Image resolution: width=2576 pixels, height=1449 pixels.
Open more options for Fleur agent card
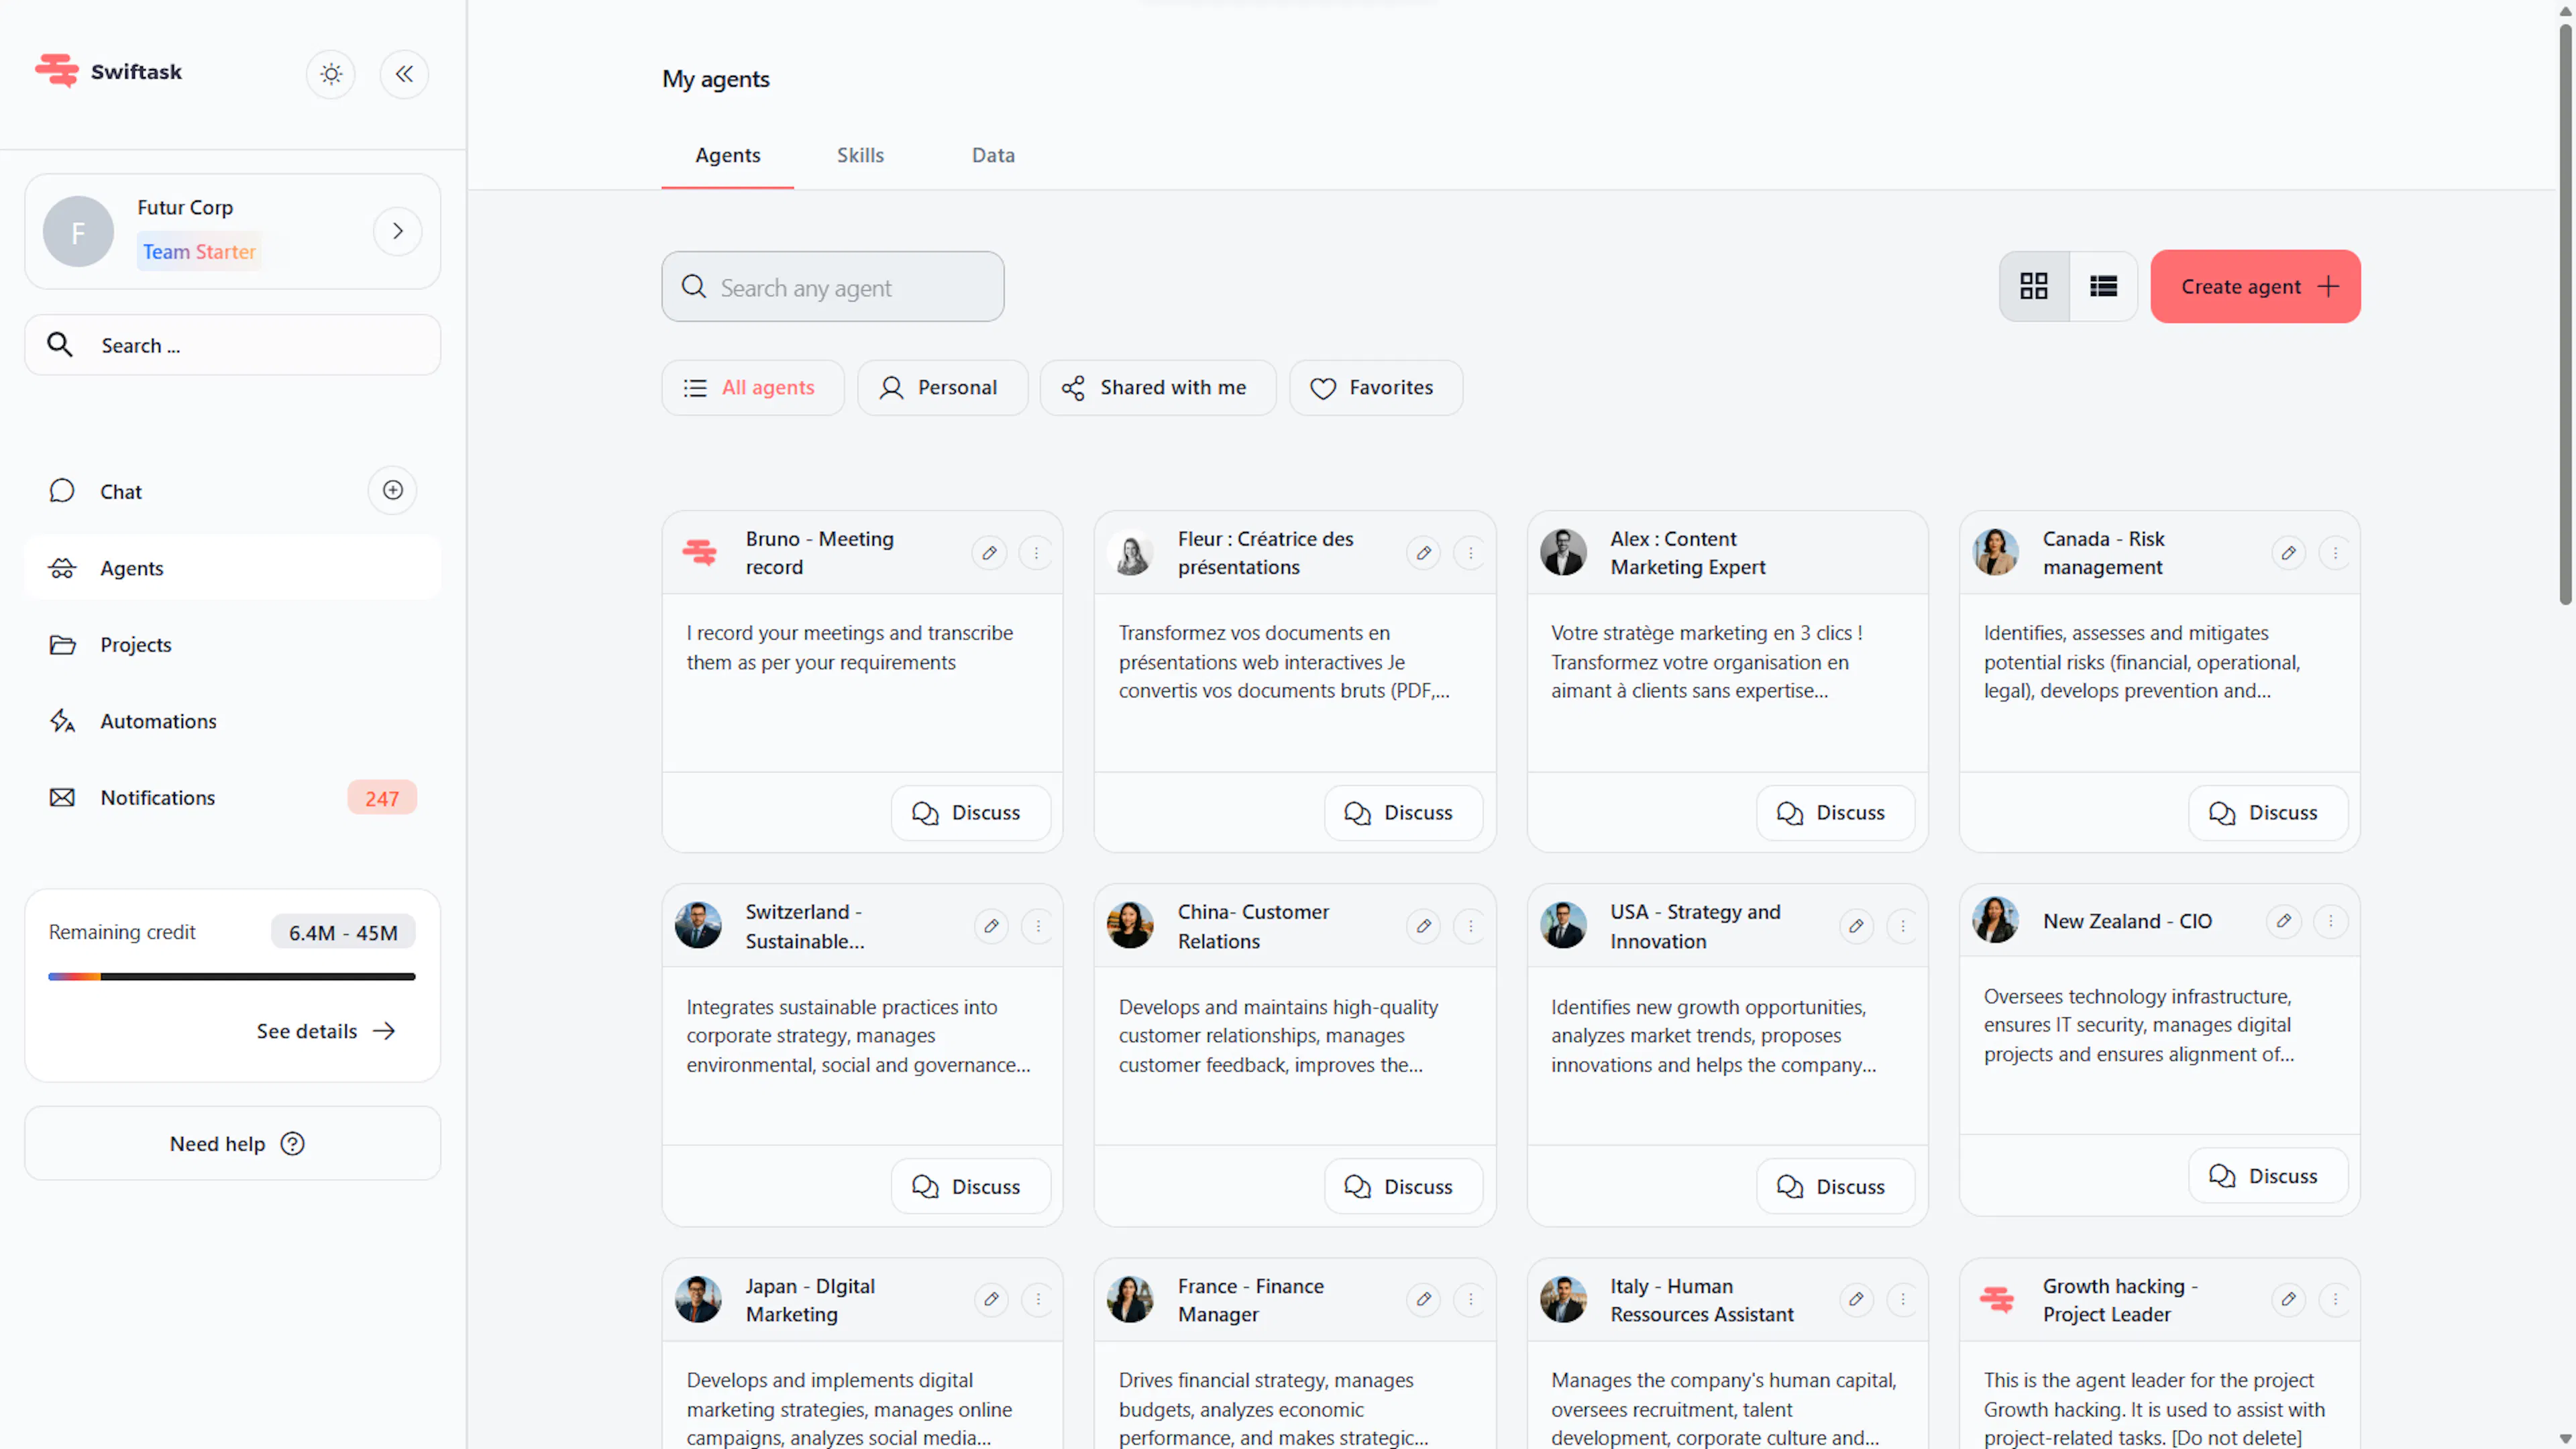tap(1470, 553)
